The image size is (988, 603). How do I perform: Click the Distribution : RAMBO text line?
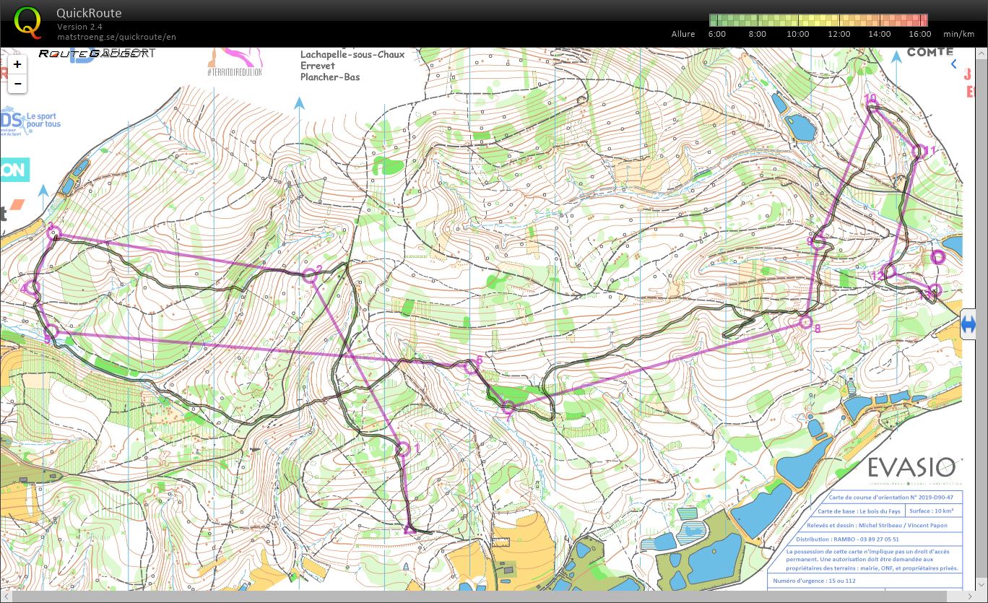pyautogui.click(x=847, y=539)
